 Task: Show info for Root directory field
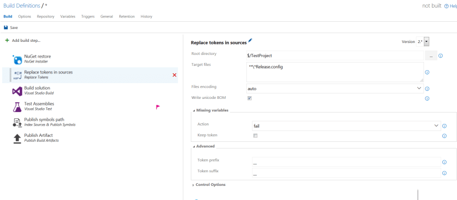441,55
